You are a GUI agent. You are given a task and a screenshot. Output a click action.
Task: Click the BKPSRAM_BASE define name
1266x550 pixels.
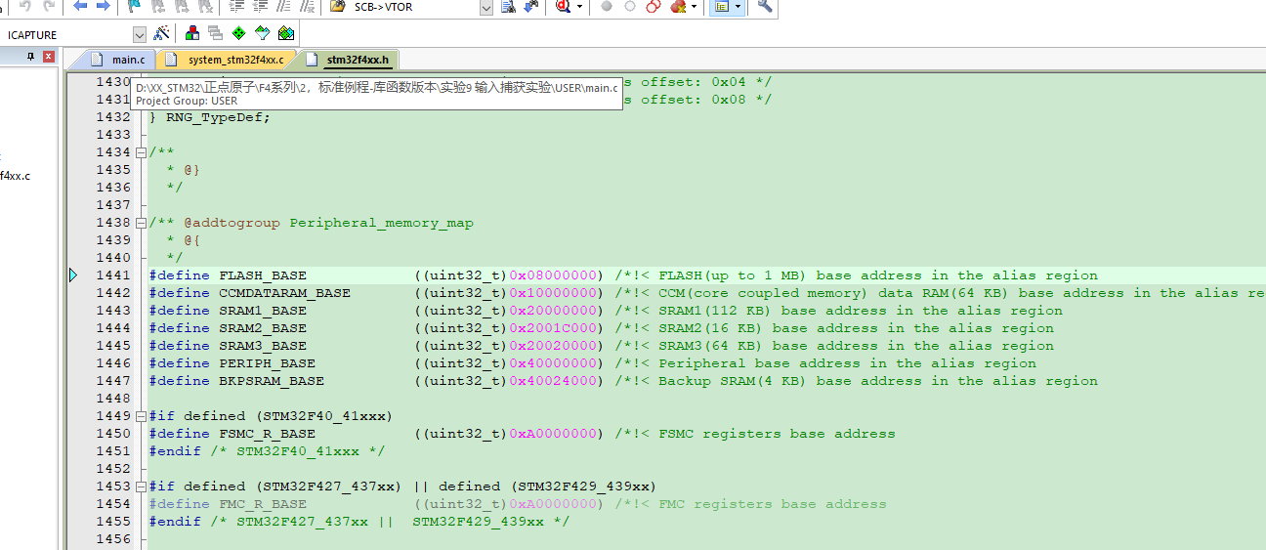point(272,381)
